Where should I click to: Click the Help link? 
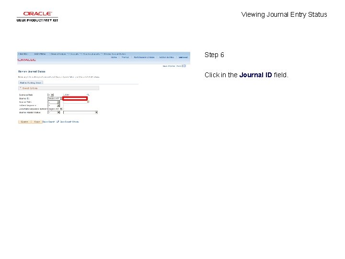coord(179,66)
